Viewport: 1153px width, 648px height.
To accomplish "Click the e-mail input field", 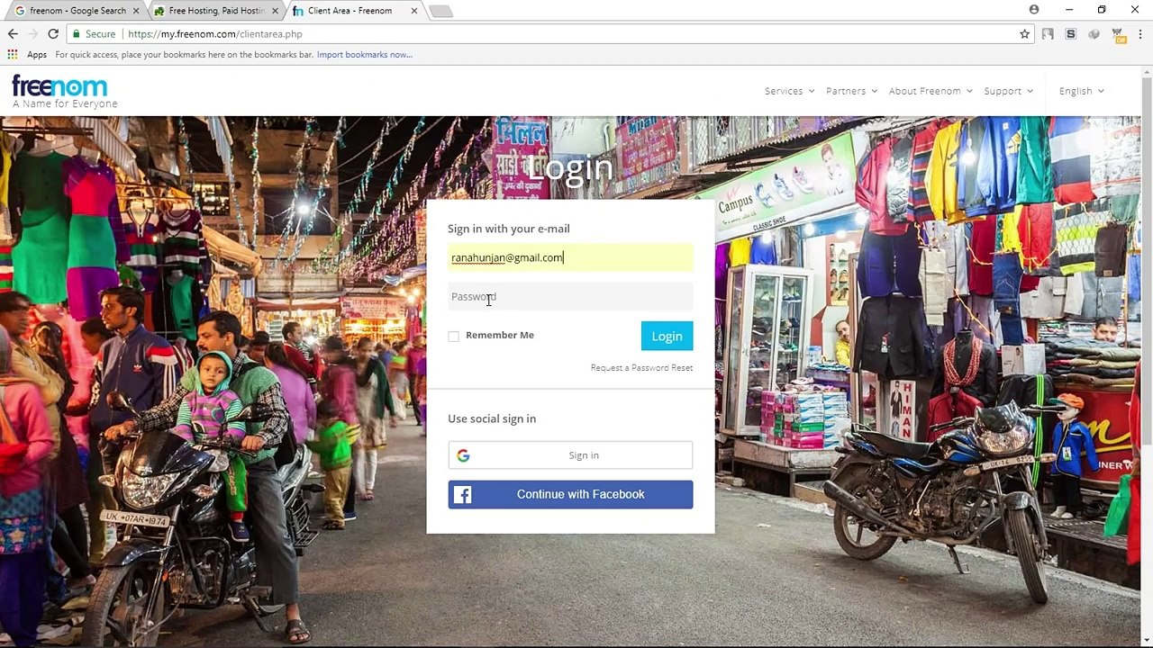I will point(570,257).
